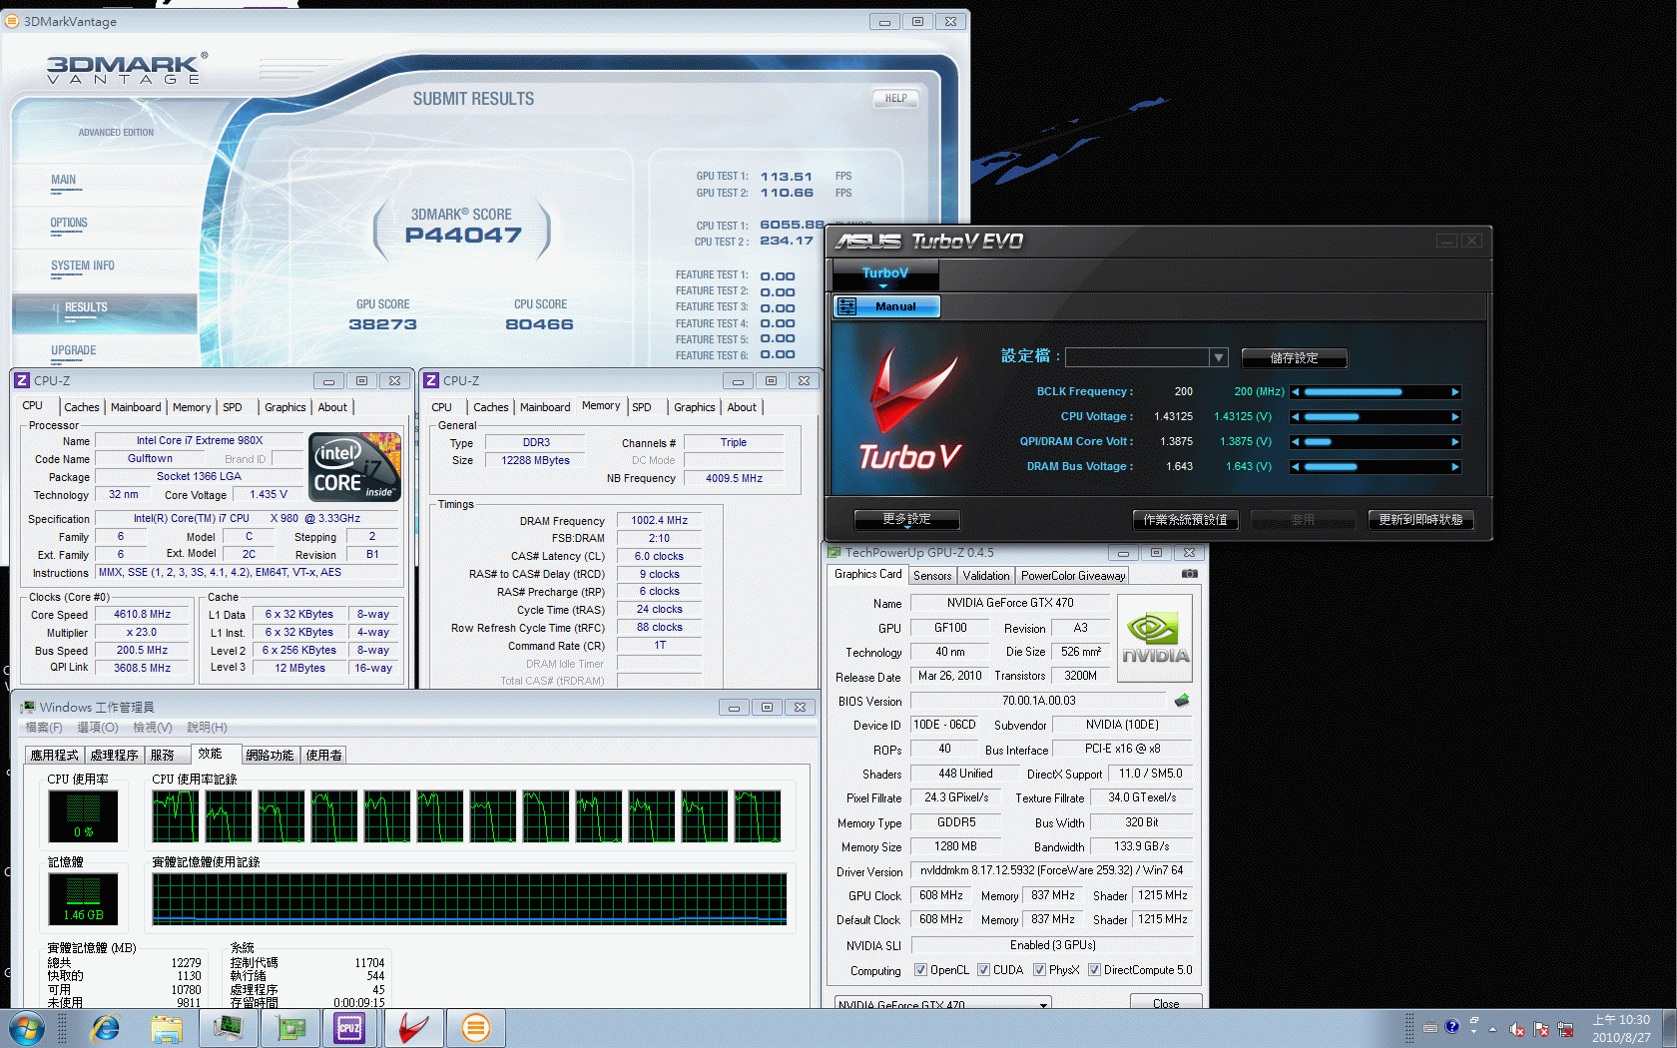Open OPTIONS in 3DMark Vantage sidebar
1677x1048 pixels.
(x=69, y=224)
